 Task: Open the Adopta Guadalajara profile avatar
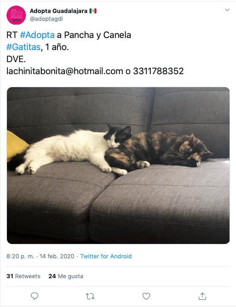click(16, 15)
